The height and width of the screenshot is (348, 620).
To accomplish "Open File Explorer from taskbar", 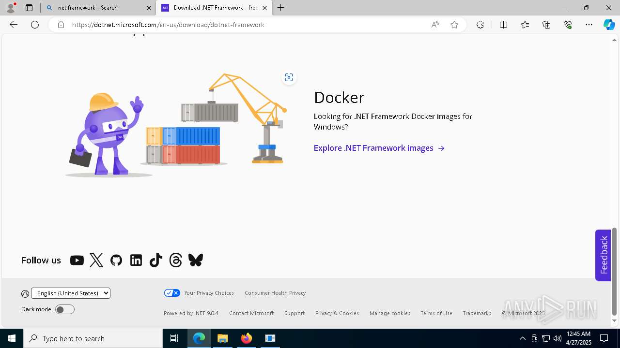I will [222, 338].
